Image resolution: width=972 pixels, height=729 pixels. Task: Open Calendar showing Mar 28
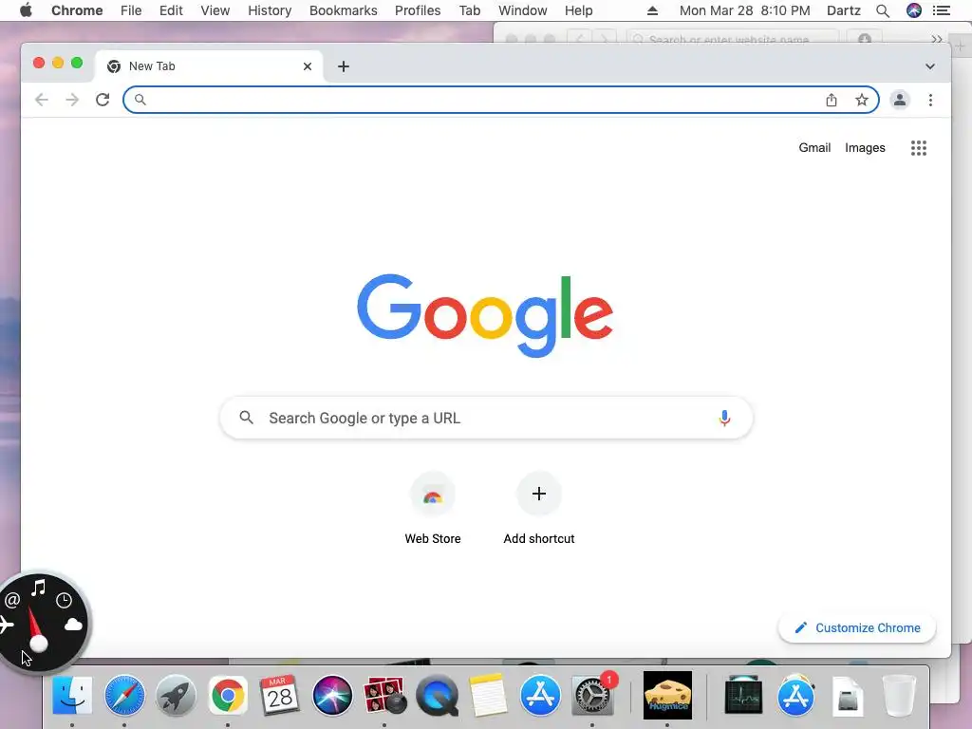tap(280, 695)
